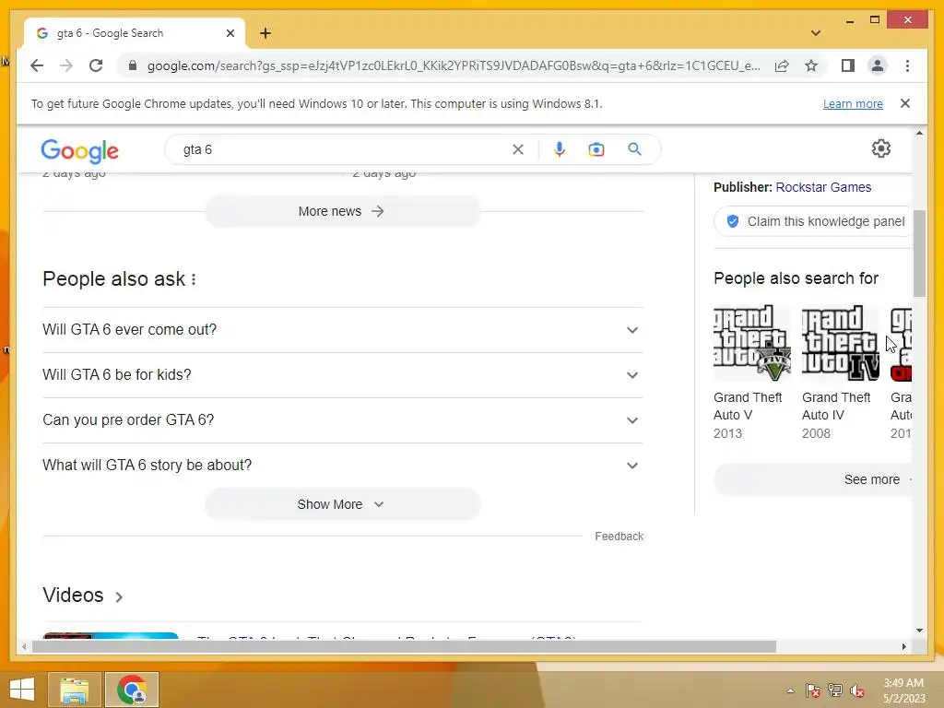Click into the gta 6 search field
This screenshot has height=708, width=944.
click(343, 149)
